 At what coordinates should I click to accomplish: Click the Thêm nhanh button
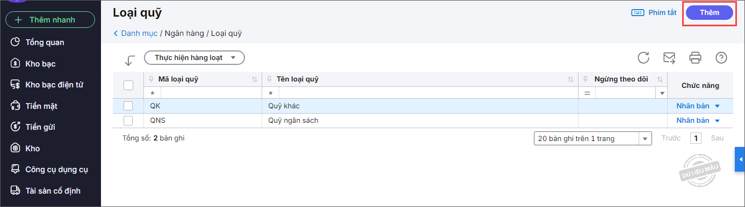[x=50, y=20]
